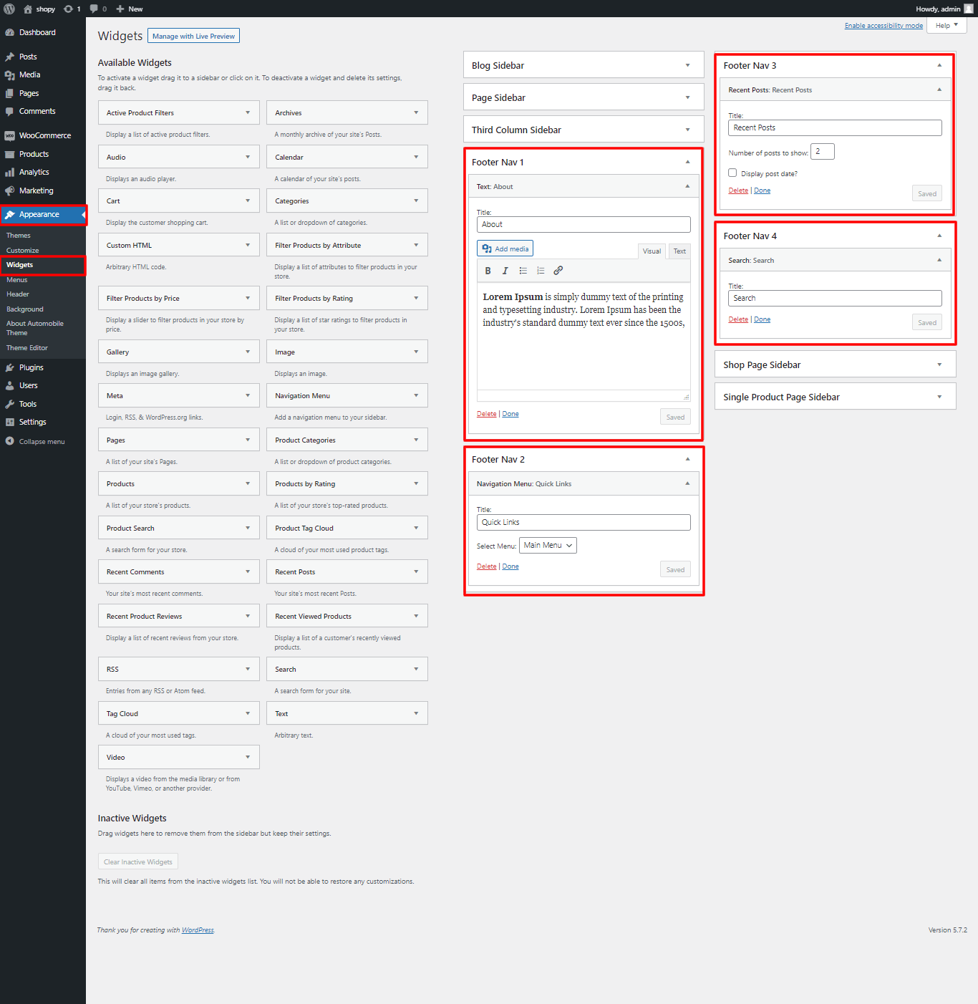Click the Quick Links title field
Image resolution: width=978 pixels, height=1004 pixels.
(x=584, y=523)
